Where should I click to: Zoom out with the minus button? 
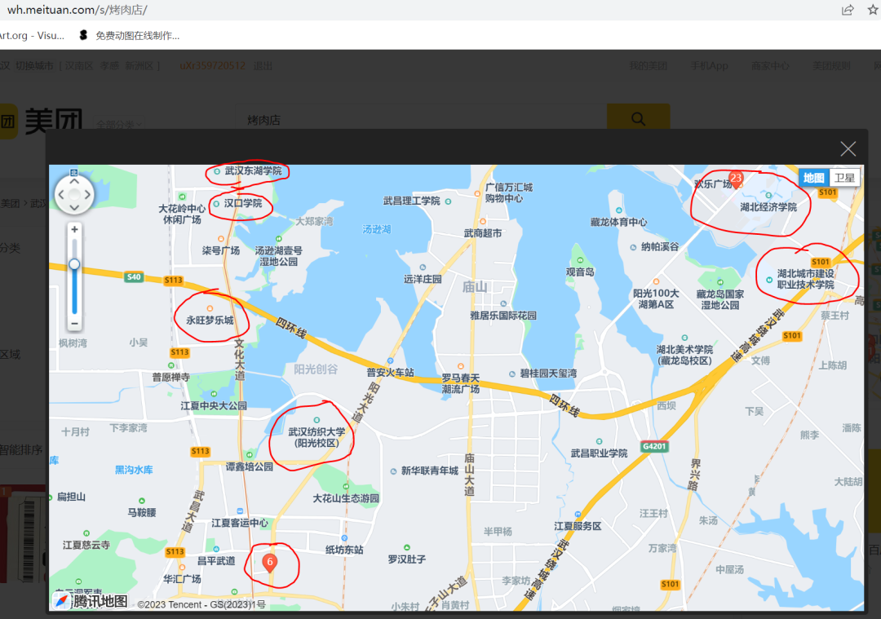pos(74,324)
